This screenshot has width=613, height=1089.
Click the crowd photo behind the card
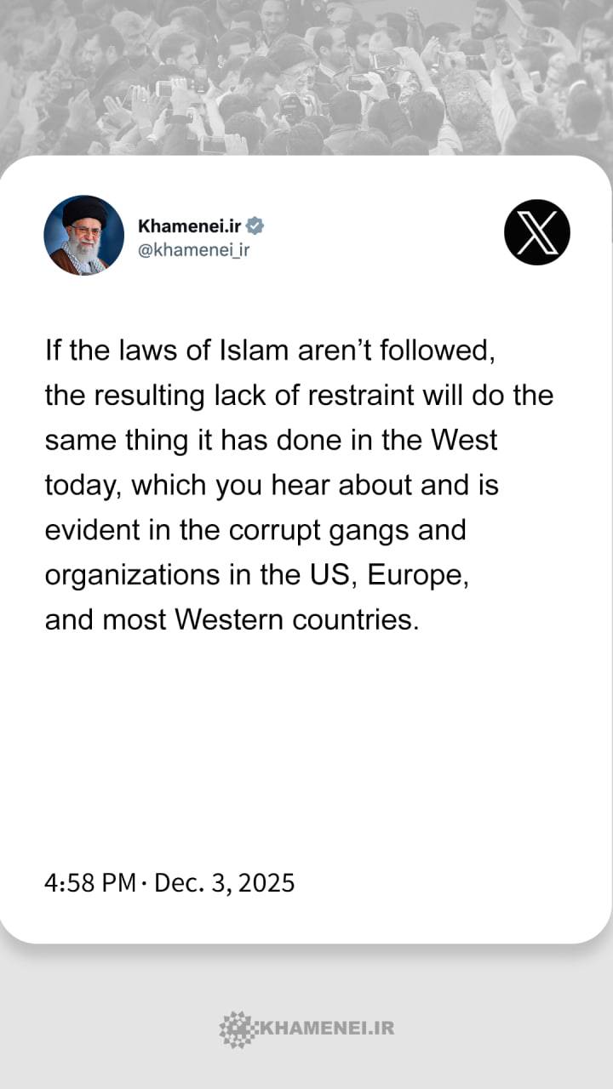point(306,77)
